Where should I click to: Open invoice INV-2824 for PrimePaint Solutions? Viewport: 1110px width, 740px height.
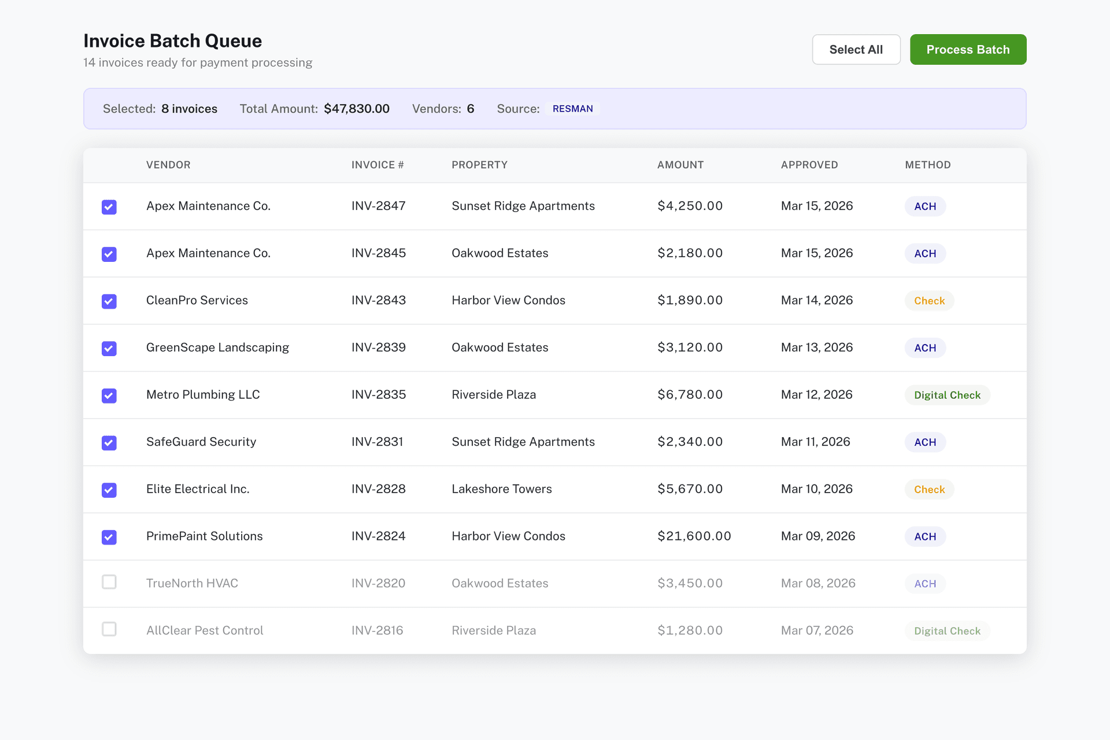pos(378,536)
